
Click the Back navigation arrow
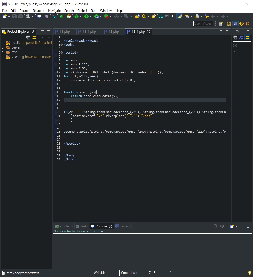tap(213, 16)
